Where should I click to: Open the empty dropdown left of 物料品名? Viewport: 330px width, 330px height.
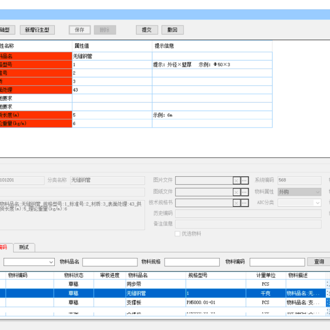tap(29, 262)
